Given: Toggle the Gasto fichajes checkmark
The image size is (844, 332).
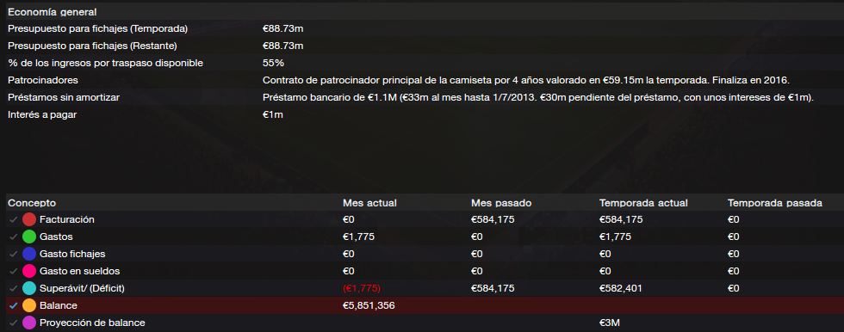Looking at the screenshot, I should [x=13, y=254].
